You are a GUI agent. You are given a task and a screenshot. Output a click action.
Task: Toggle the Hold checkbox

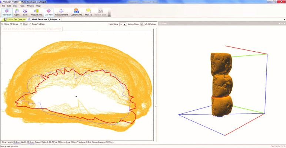[21, 24]
